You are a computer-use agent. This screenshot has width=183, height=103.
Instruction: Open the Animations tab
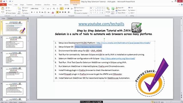point(38,5)
